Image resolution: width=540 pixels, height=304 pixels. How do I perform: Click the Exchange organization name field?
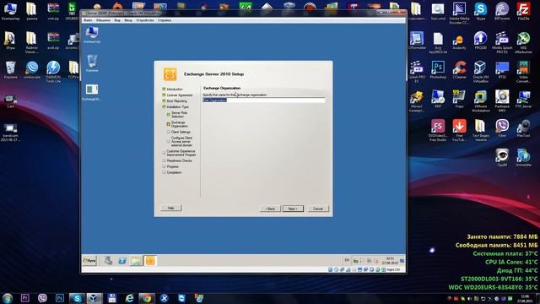[x=263, y=100]
